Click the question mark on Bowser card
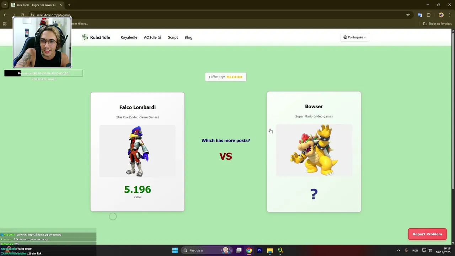Image resolution: width=455 pixels, height=256 pixels. 314,194
